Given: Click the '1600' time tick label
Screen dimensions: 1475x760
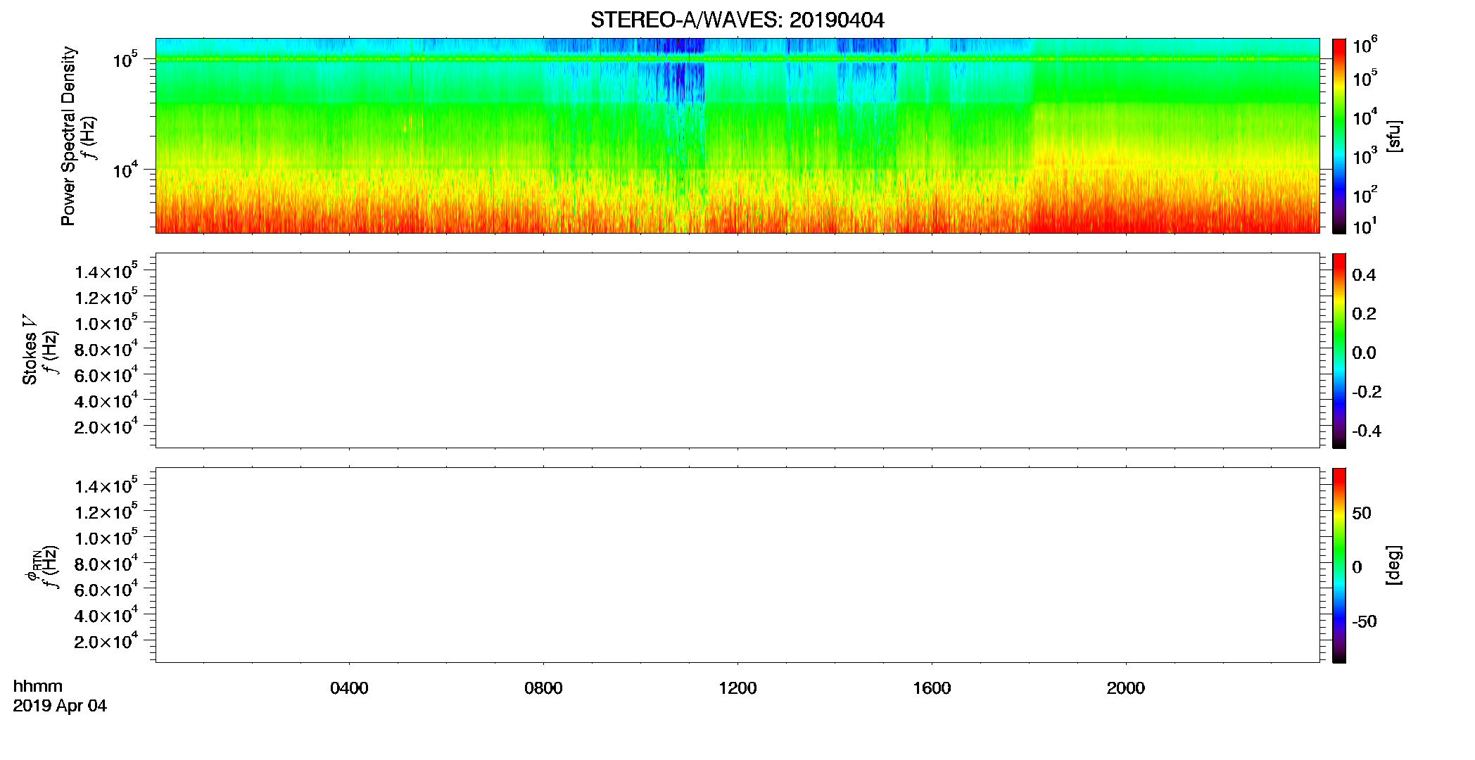Looking at the screenshot, I should [x=932, y=688].
